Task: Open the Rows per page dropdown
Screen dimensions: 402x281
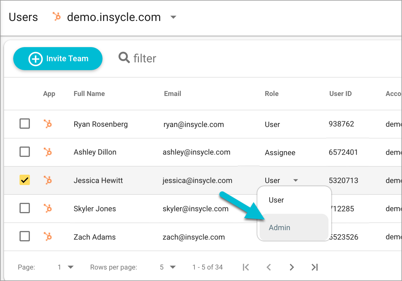Action: (x=173, y=267)
